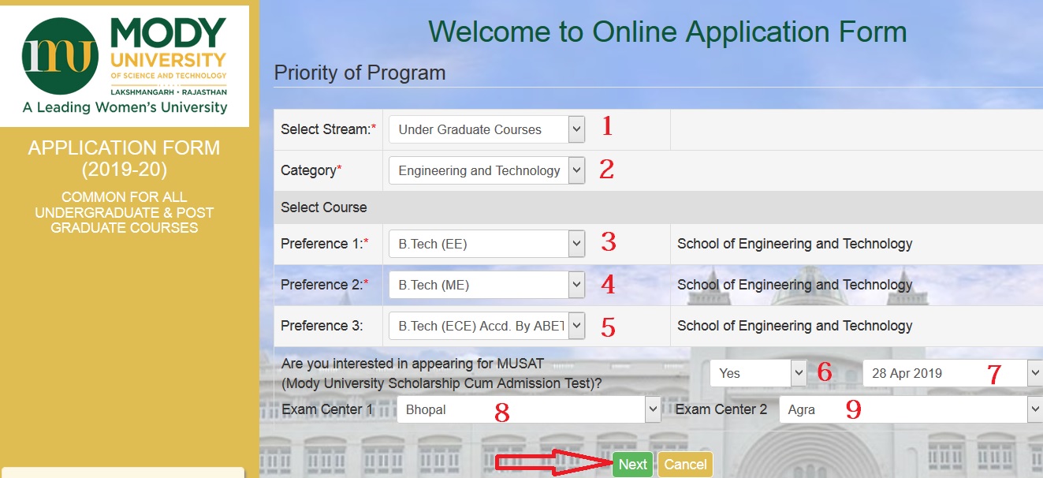The image size is (1043, 478).
Task: Click the 'Category' field label
Action: 311,170
